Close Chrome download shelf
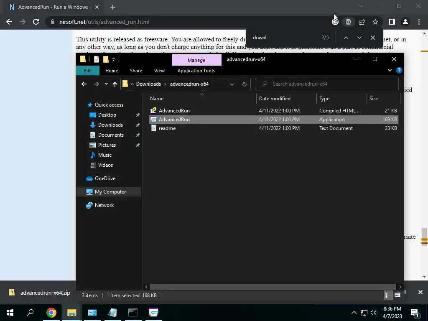 420,292
